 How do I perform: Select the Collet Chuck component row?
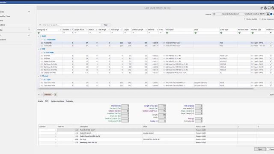(x=156, y=136)
